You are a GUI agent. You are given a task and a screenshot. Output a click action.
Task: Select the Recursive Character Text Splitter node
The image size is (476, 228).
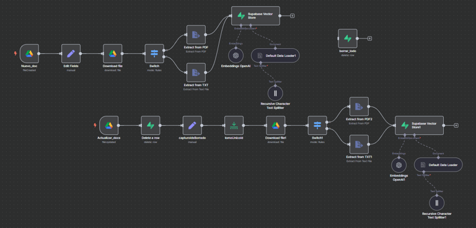click(275, 93)
